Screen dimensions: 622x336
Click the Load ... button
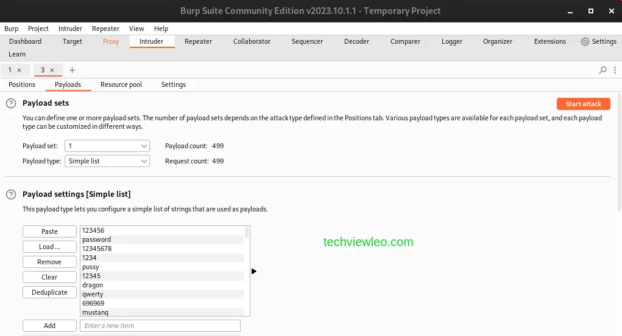49,247
